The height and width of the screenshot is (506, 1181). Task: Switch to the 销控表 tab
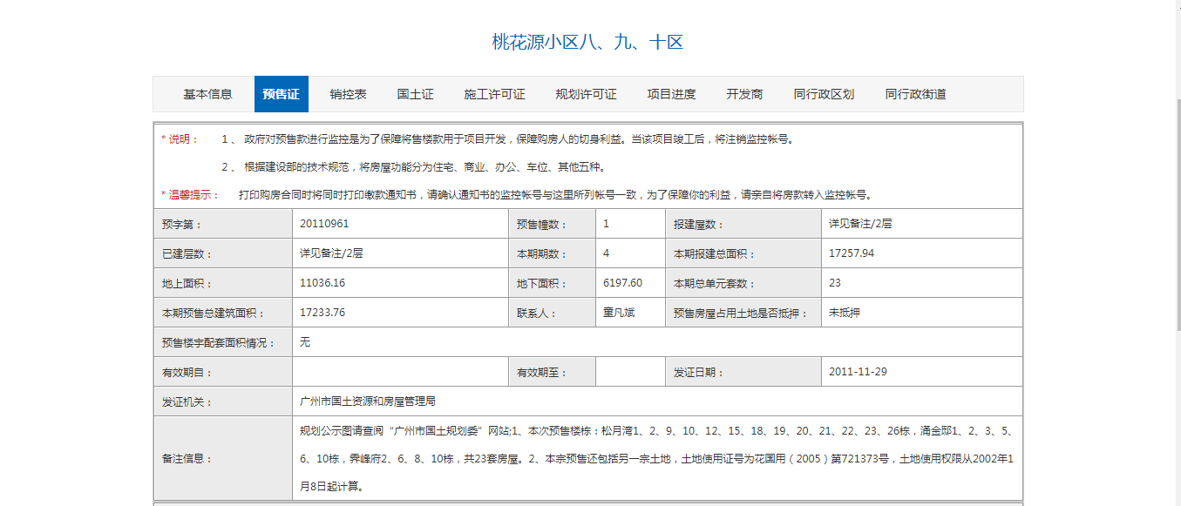pos(349,94)
